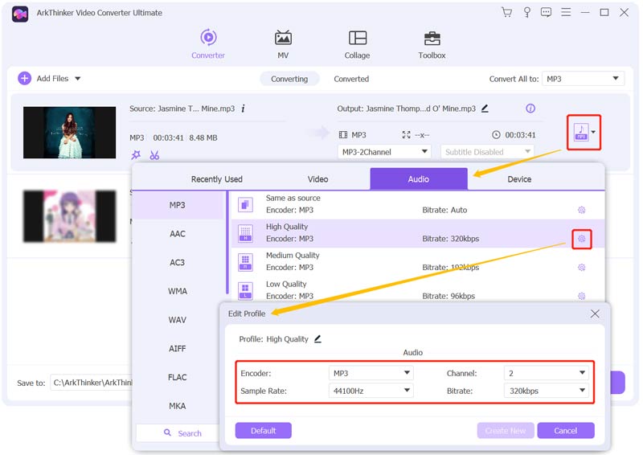643x455 pixels.
Task: Click the Default button
Action: 264,430
